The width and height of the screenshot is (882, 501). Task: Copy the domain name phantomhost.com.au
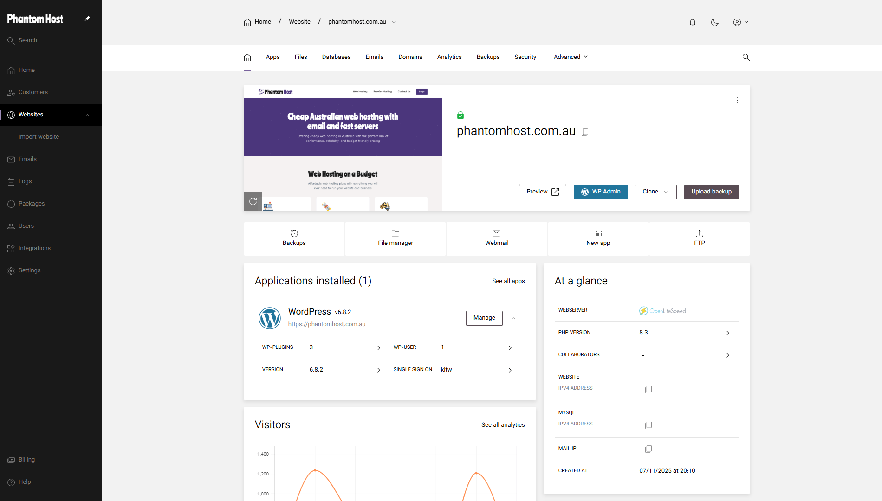tap(585, 132)
